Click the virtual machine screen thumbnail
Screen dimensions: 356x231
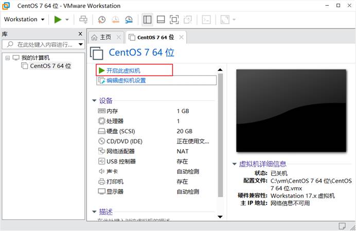[x=291, y=111]
